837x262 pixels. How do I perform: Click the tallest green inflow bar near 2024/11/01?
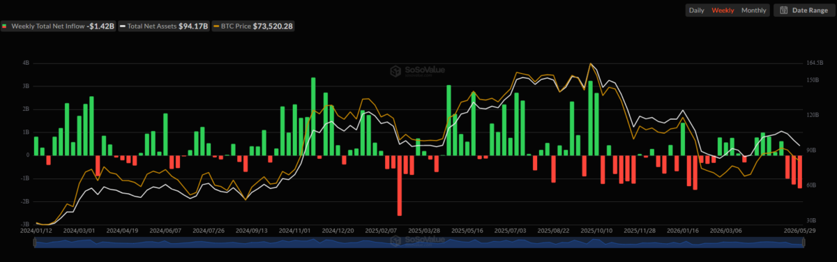(x=313, y=116)
